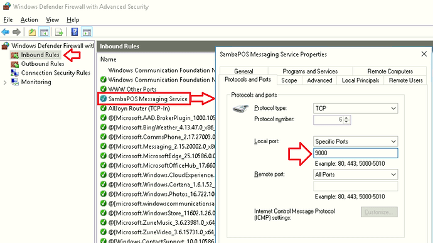The image size is (433, 243).
Task: Switch to the Scope tab
Action: [289, 80]
